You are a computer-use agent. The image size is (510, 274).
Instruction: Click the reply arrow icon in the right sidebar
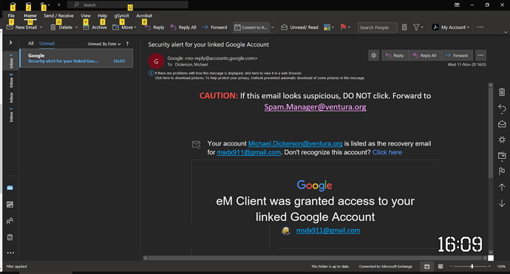tap(502, 109)
